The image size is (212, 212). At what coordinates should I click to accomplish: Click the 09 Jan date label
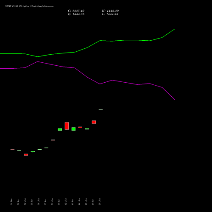59,202
